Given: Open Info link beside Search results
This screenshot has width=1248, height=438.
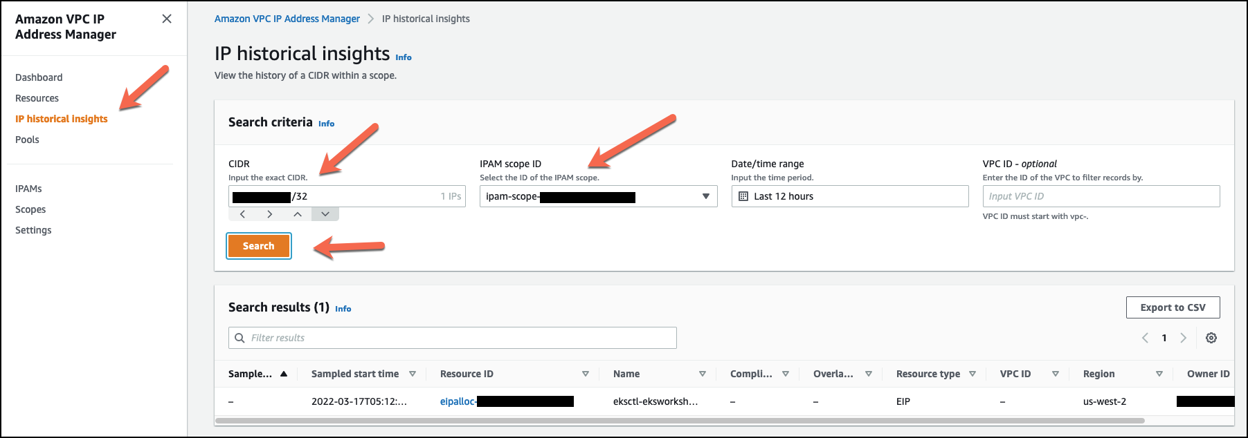Looking at the screenshot, I should point(343,309).
